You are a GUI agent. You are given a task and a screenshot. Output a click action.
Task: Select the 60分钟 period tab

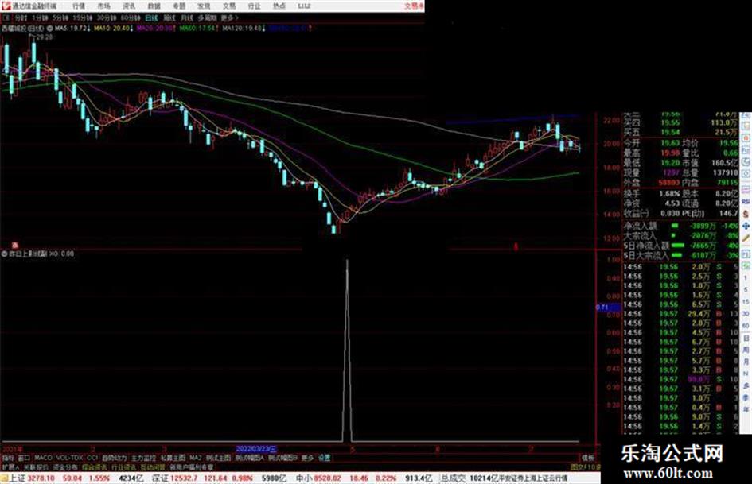point(130,17)
